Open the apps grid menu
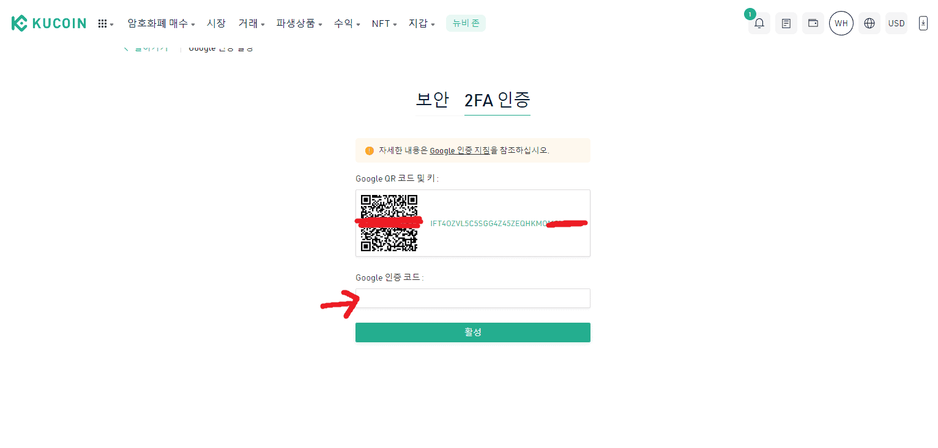 pos(105,23)
